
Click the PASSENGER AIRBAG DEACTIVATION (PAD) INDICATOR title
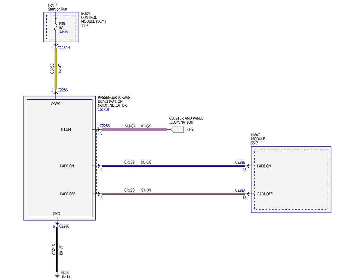[x=114, y=101]
